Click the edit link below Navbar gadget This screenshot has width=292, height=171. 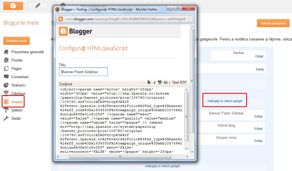tap(260, 69)
